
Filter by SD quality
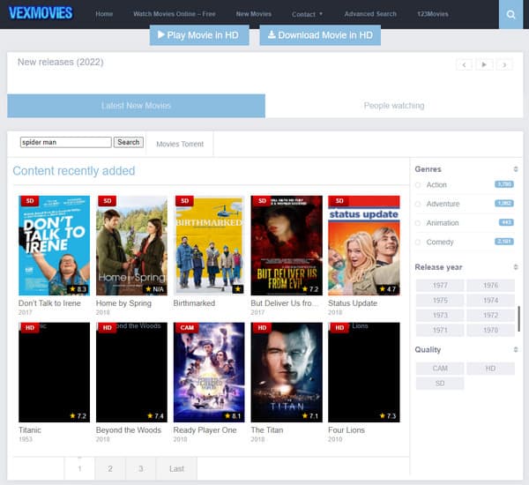(x=440, y=384)
